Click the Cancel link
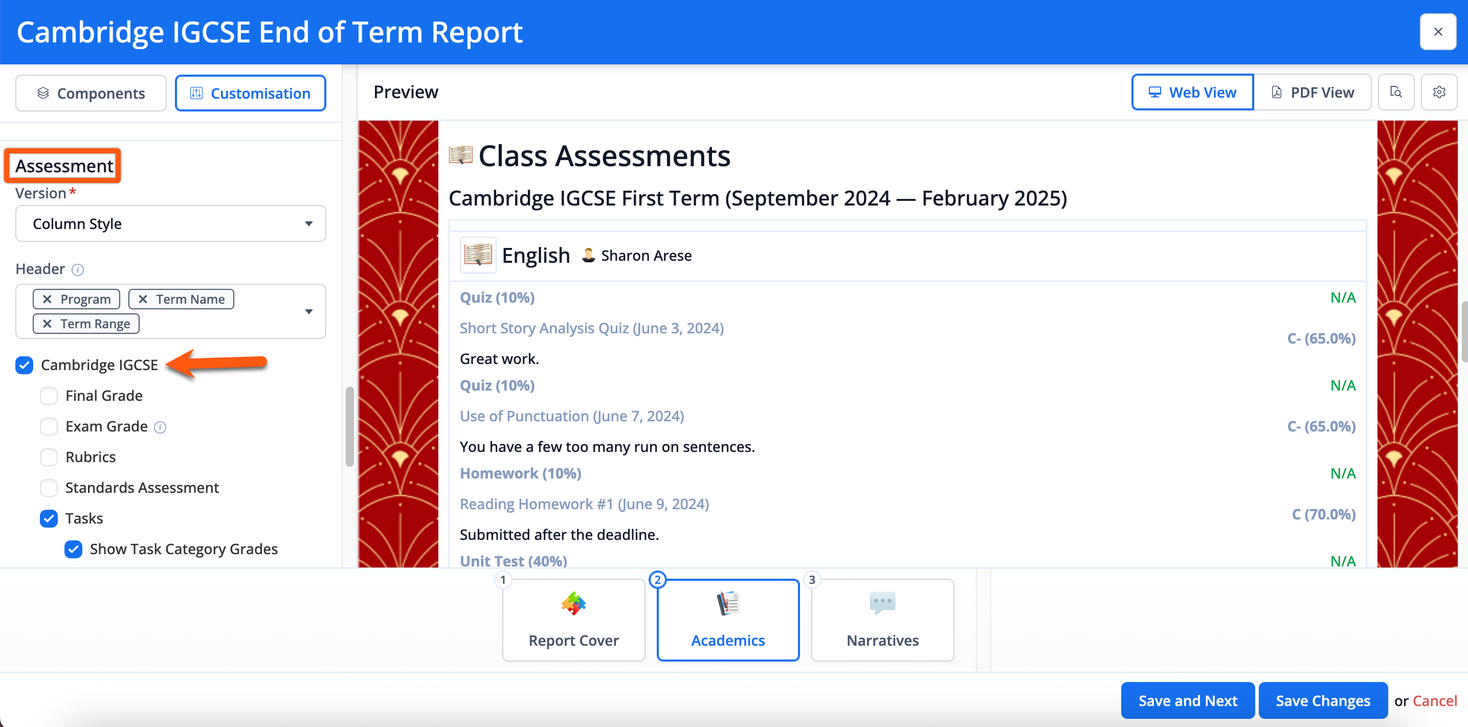 pyautogui.click(x=1434, y=700)
